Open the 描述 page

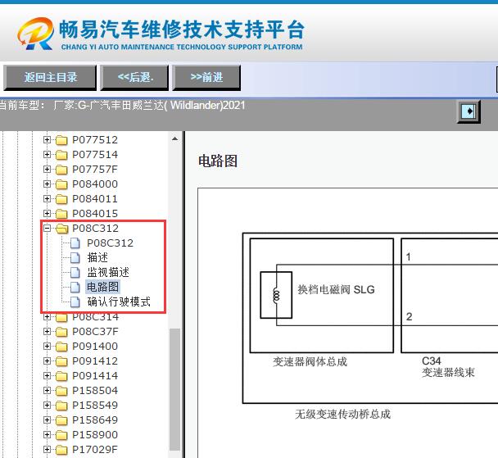pos(97,257)
